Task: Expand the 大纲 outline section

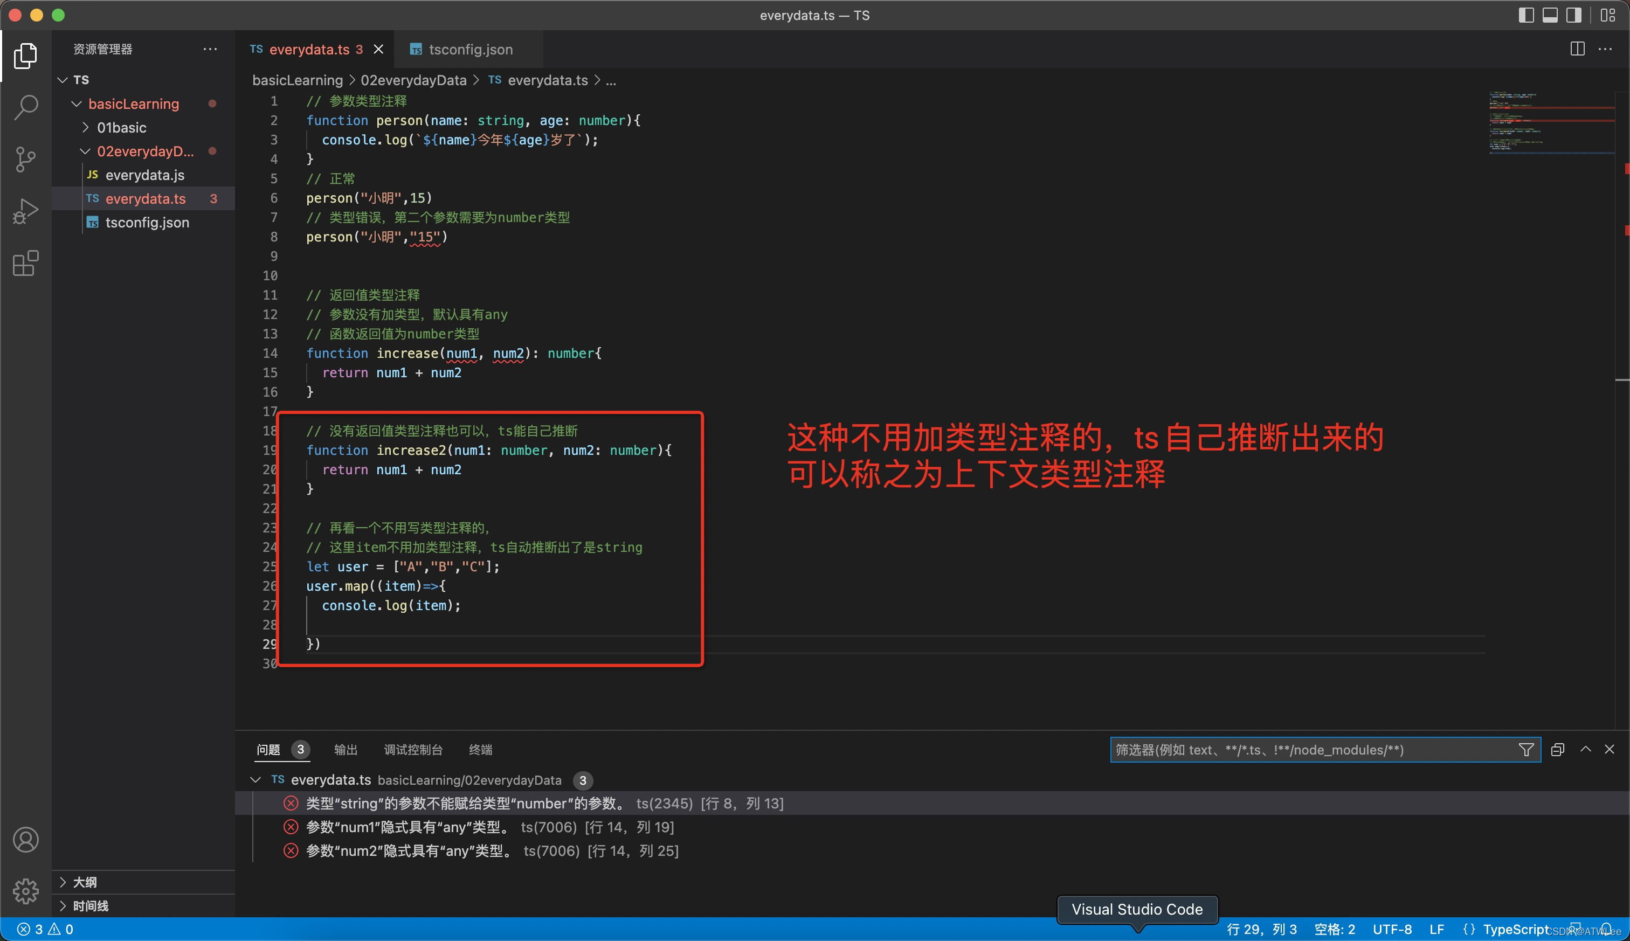Action: click(x=63, y=882)
